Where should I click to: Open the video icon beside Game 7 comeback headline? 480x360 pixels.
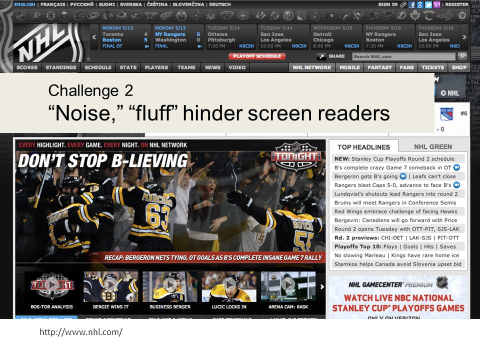pyautogui.click(x=456, y=167)
